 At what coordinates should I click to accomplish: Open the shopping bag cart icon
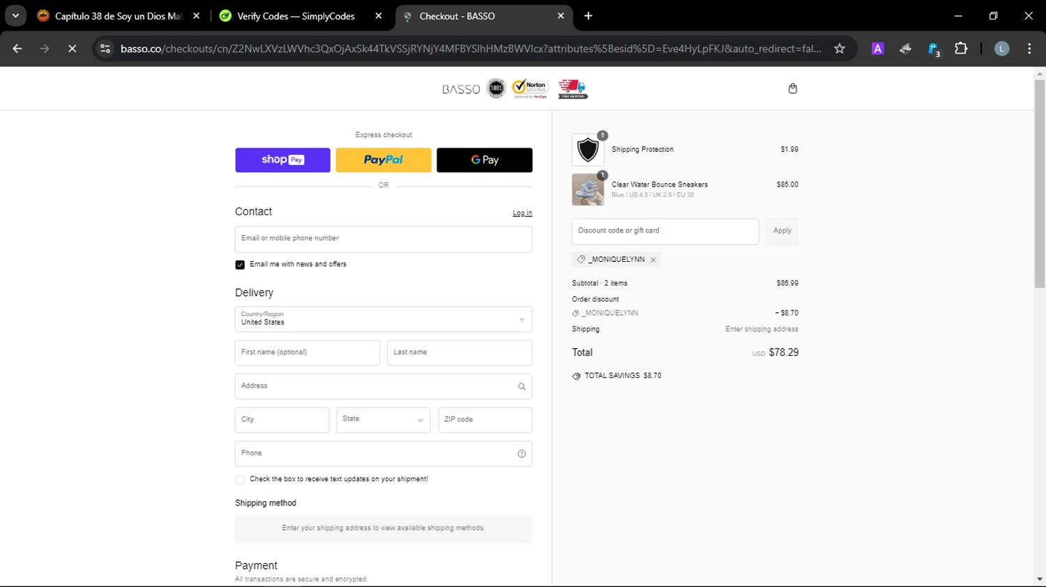[x=792, y=88]
